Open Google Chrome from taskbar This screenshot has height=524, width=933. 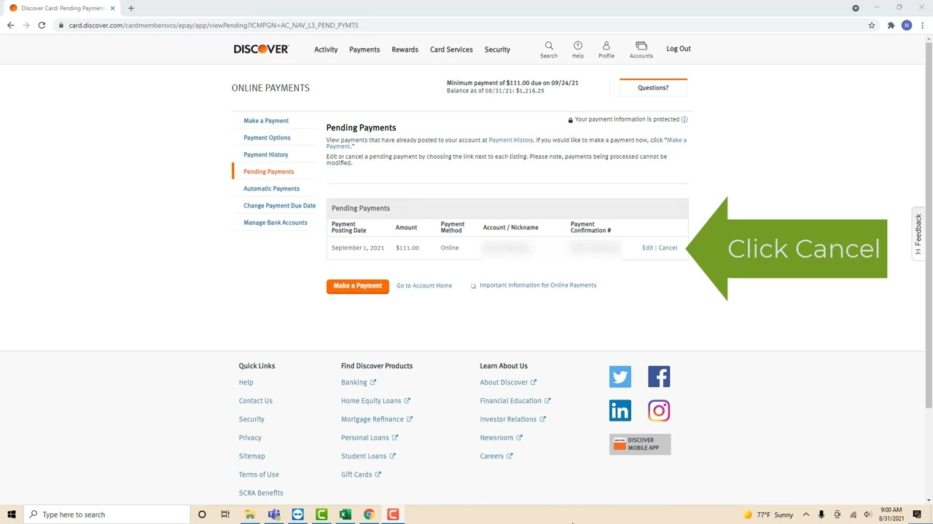(369, 515)
